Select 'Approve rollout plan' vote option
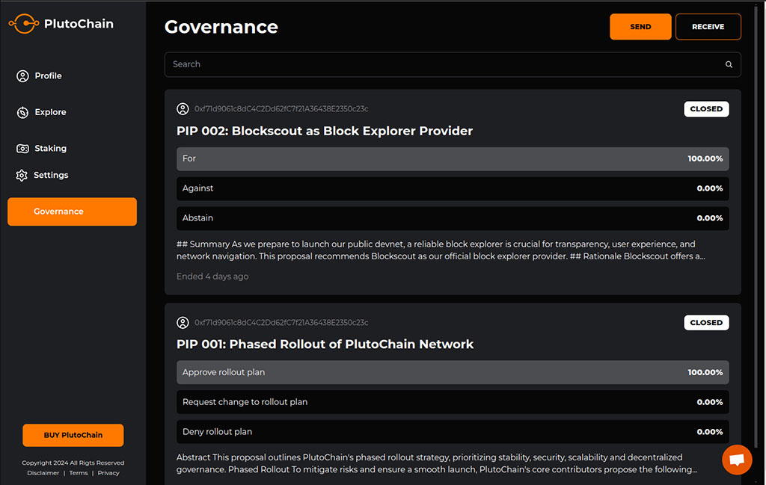The width and height of the screenshot is (766, 485). (x=453, y=372)
